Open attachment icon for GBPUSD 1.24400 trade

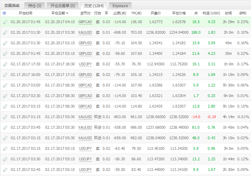coord(5,54)
